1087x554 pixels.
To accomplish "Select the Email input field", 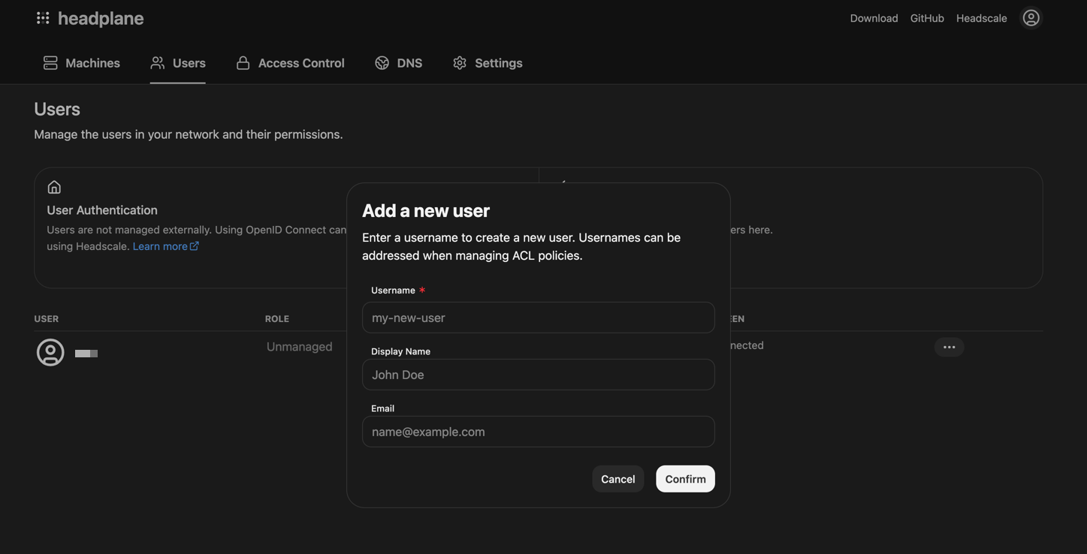I will [538, 432].
